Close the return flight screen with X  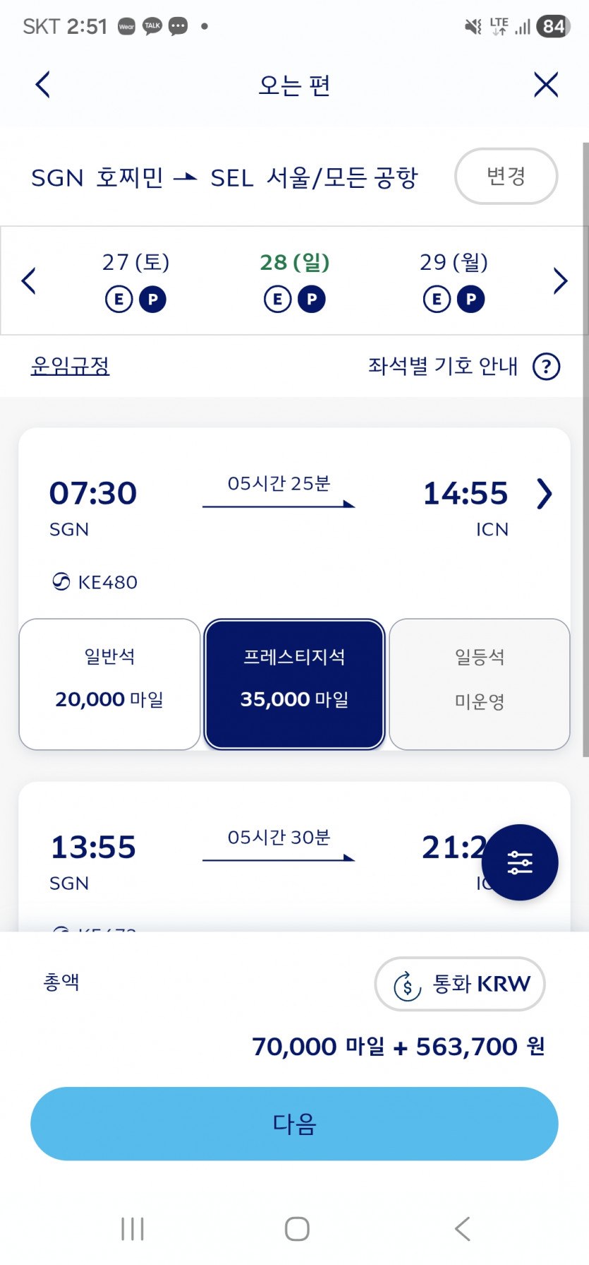546,85
